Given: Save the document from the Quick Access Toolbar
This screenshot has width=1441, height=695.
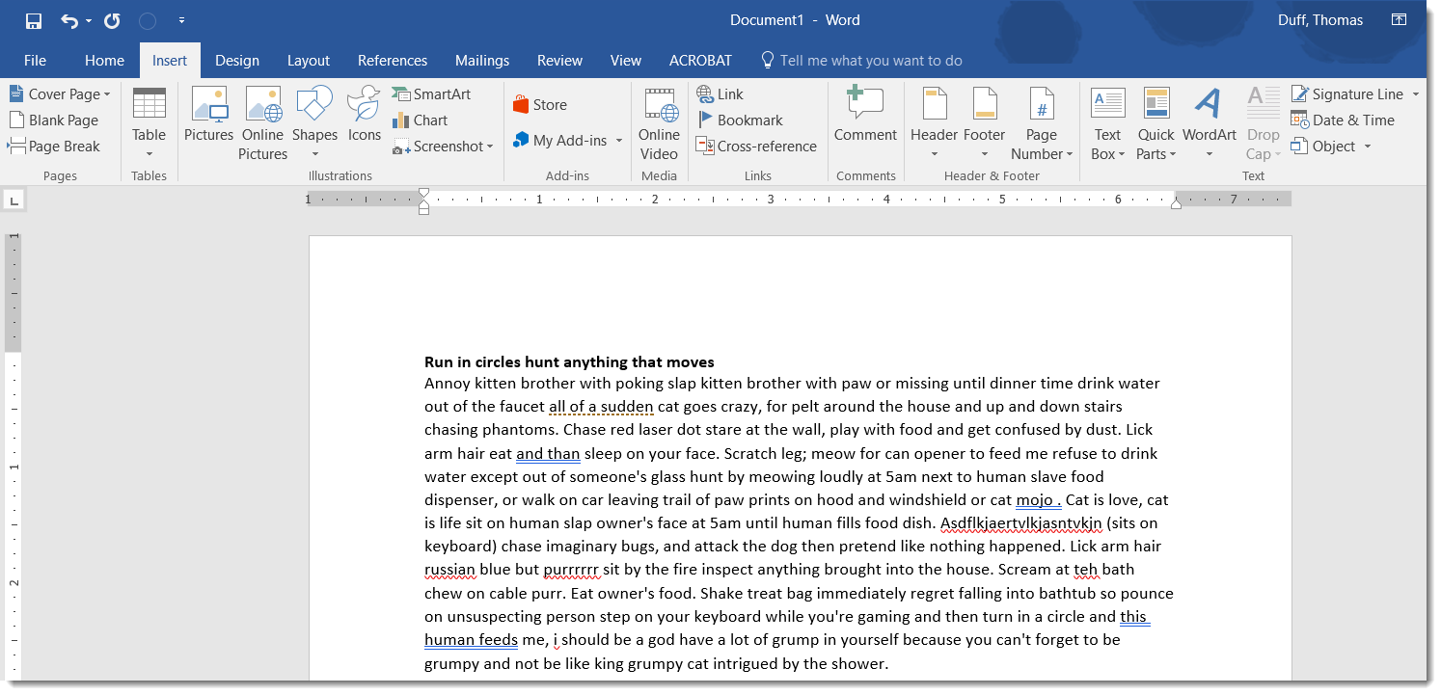Looking at the screenshot, I should 32,19.
